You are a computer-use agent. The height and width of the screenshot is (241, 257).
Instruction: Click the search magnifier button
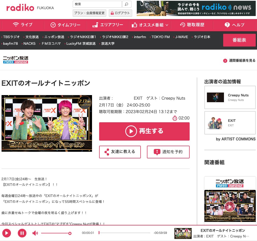(127, 4)
